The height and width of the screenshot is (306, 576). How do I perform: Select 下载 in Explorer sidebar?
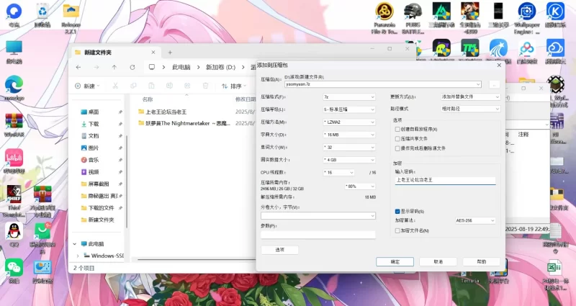coord(94,124)
